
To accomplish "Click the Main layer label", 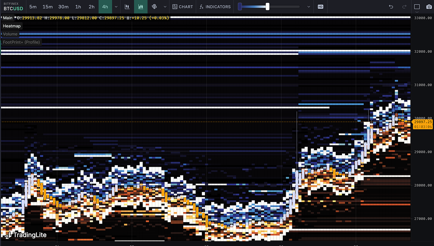I will click(x=8, y=18).
